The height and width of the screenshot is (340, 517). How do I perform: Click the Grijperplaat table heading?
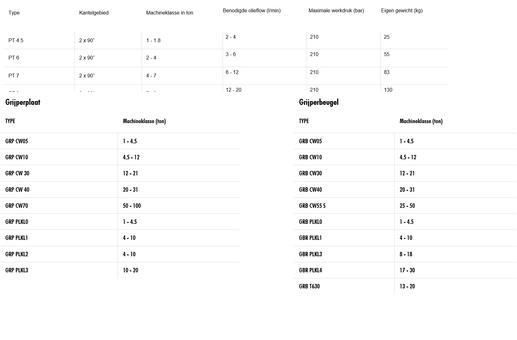pos(23,102)
